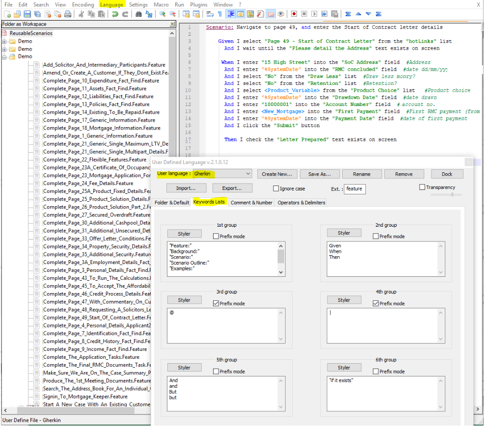The width and height of the screenshot is (485, 427).
Task: Collapse the last expanded Demo folder
Action: [5, 56]
